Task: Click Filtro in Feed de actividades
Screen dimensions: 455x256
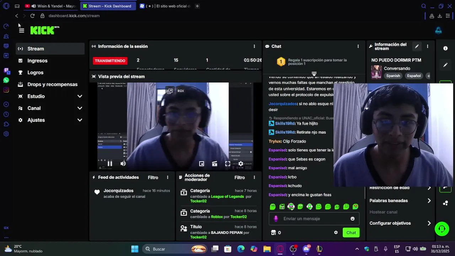Action: pyautogui.click(x=153, y=177)
